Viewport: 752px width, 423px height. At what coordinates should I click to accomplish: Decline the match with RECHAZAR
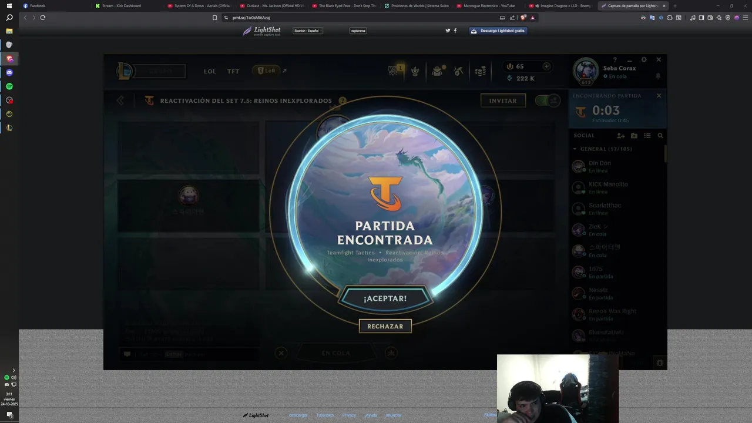385,326
